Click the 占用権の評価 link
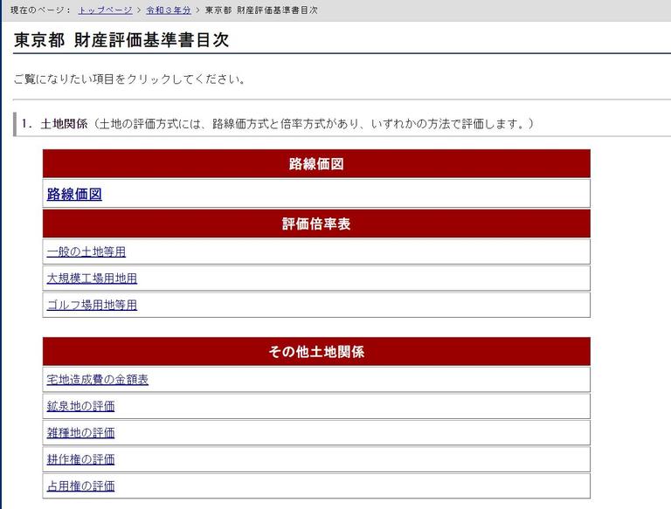 pos(80,486)
